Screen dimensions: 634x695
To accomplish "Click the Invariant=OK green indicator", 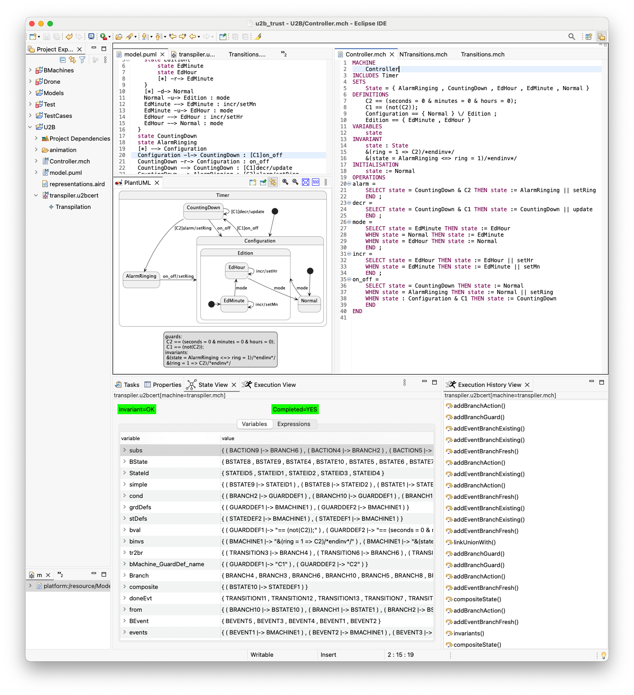I will [x=137, y=409].
